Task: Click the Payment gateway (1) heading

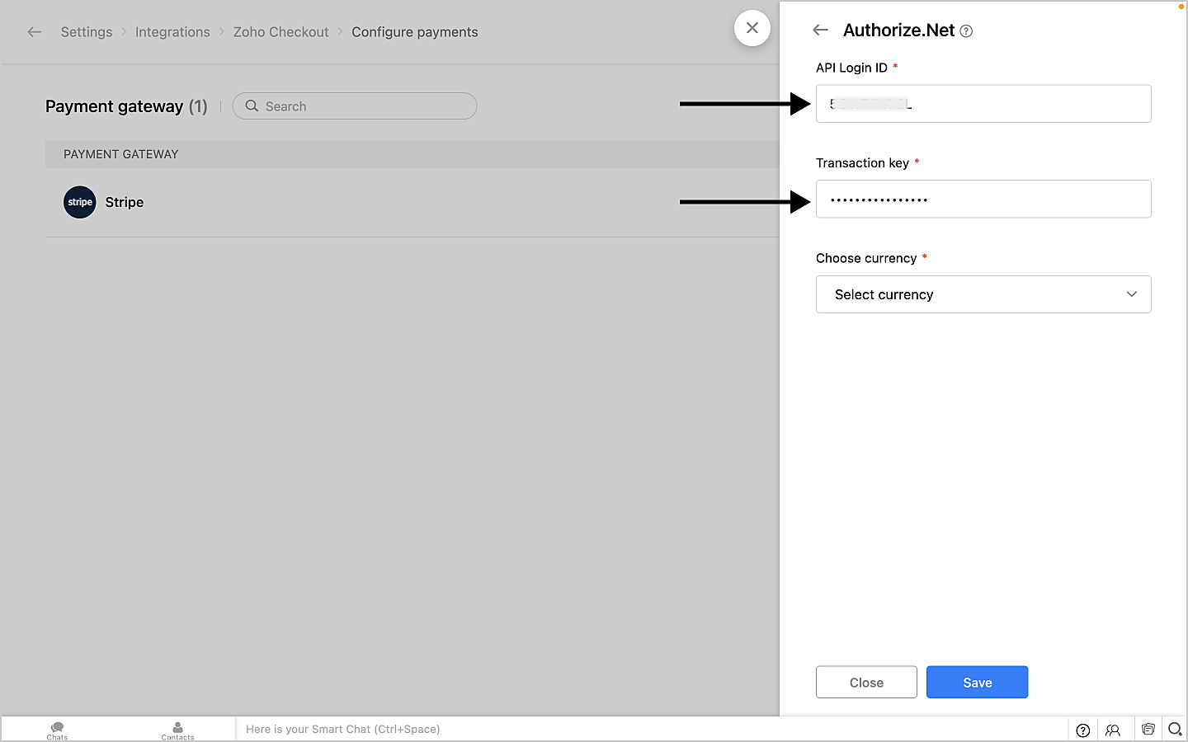Action: pos(126,106)
